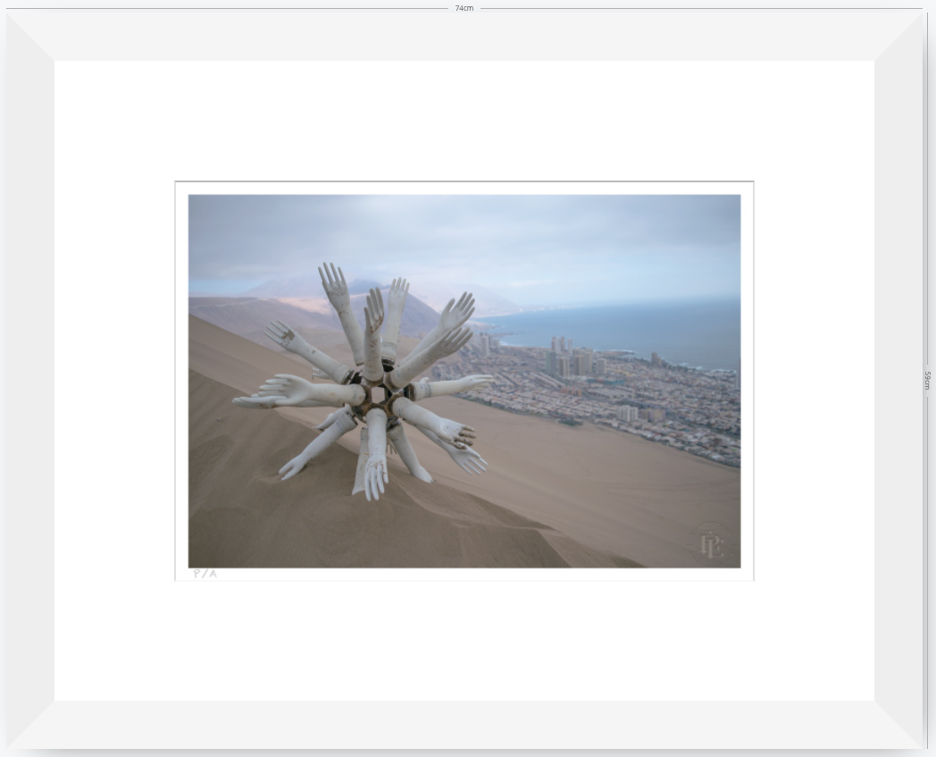Click the handwritten P/A mark below the photo
Image resolution: width=936 pixels, height=757 pixels.
pyautogui.click(x=205, y=574)
